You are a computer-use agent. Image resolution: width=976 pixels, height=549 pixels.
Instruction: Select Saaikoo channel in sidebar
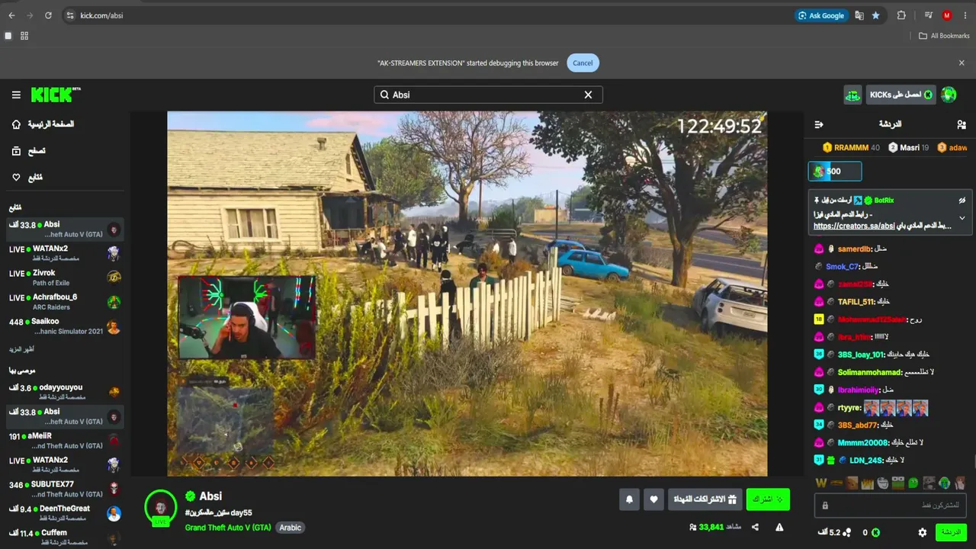click(65, 326)
